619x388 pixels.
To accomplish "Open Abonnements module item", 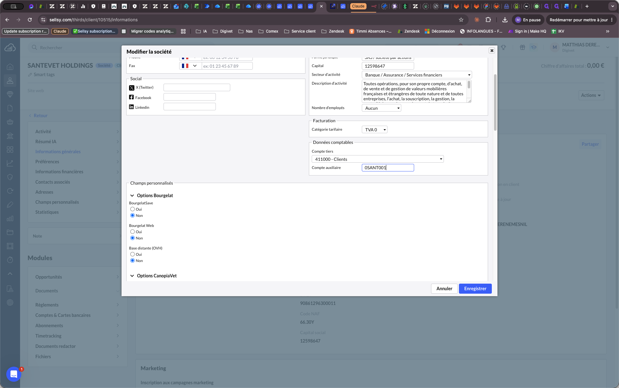I will (77, 326).
